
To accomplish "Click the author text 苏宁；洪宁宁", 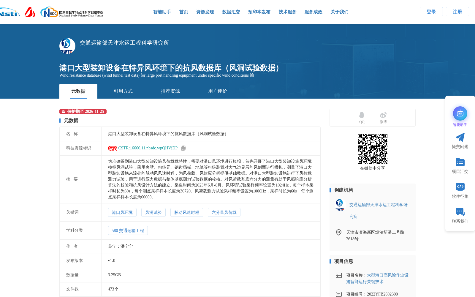I will tap(121, 247).
